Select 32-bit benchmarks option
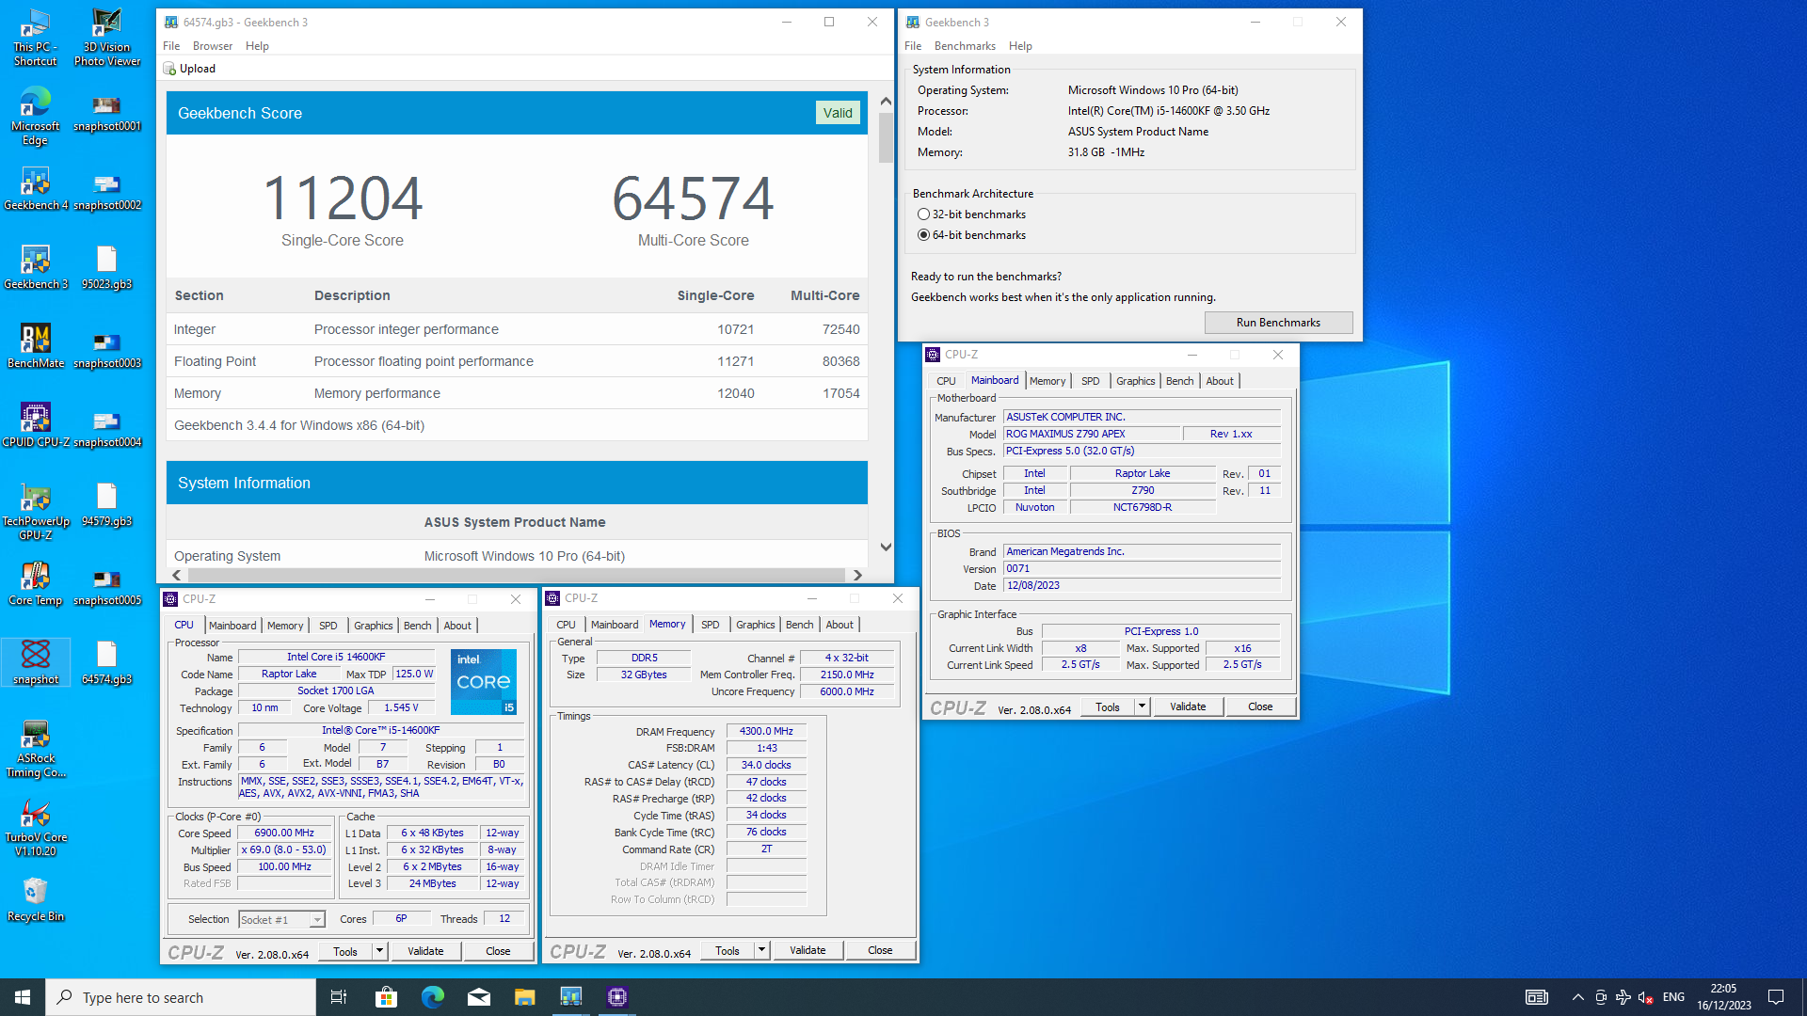Screen dimensions: 1807x1016 point(971,214)
